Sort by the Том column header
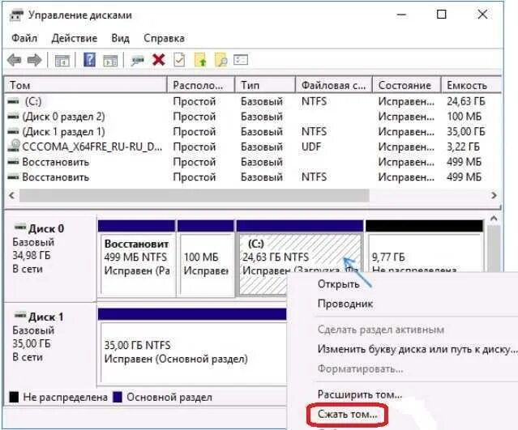This screenshot has height=430, width=518. (86, 86)
